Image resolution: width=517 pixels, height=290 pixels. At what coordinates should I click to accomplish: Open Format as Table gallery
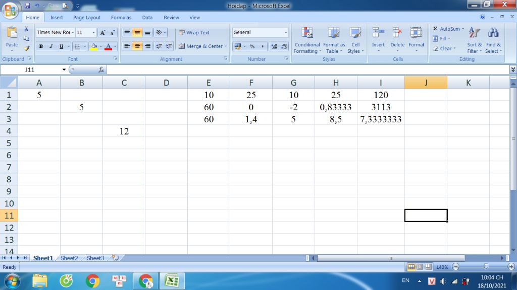click(334, 40)
